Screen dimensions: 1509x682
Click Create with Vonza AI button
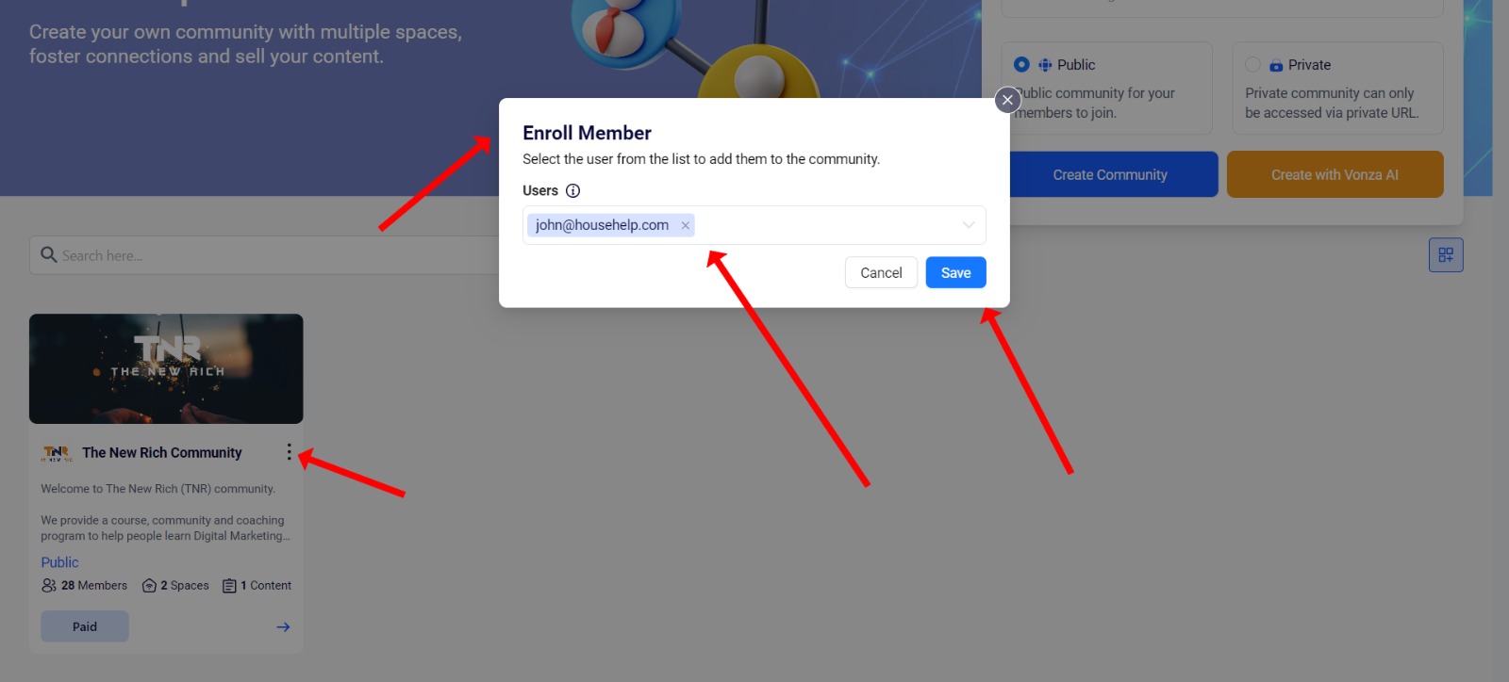click(1335, 174)
